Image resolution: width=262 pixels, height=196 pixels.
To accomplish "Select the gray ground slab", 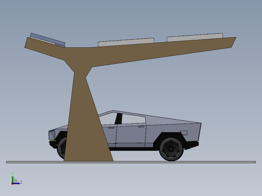I will [131, 162].
